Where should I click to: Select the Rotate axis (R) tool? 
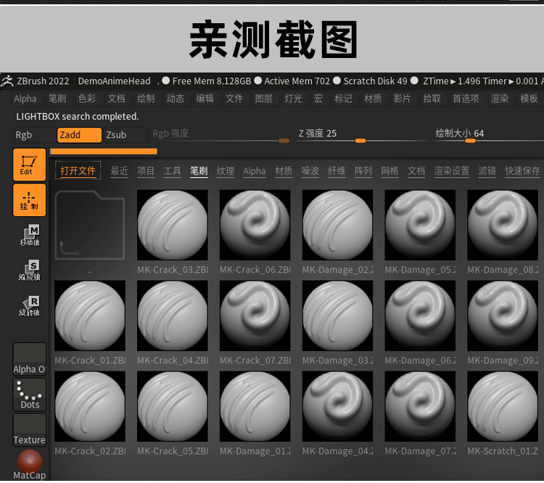[29, 306]
